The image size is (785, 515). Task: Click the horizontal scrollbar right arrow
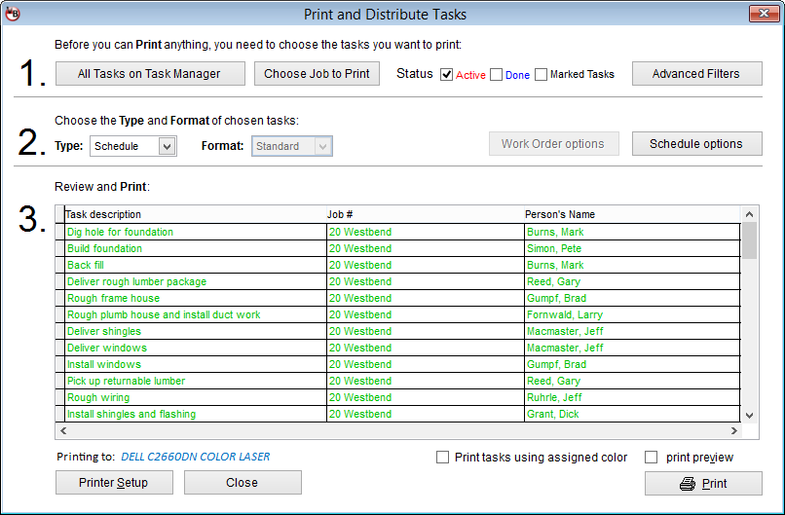coord(735,430)
